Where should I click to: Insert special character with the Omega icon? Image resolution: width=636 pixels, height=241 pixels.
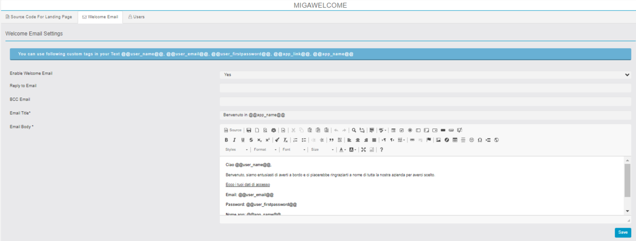click(480, 140)
